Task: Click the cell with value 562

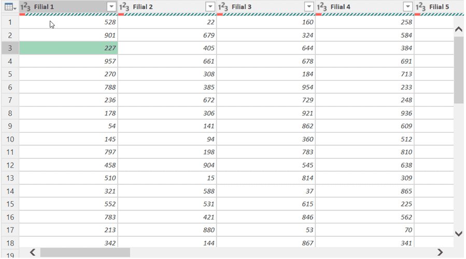Action: [x=365, y=217]
